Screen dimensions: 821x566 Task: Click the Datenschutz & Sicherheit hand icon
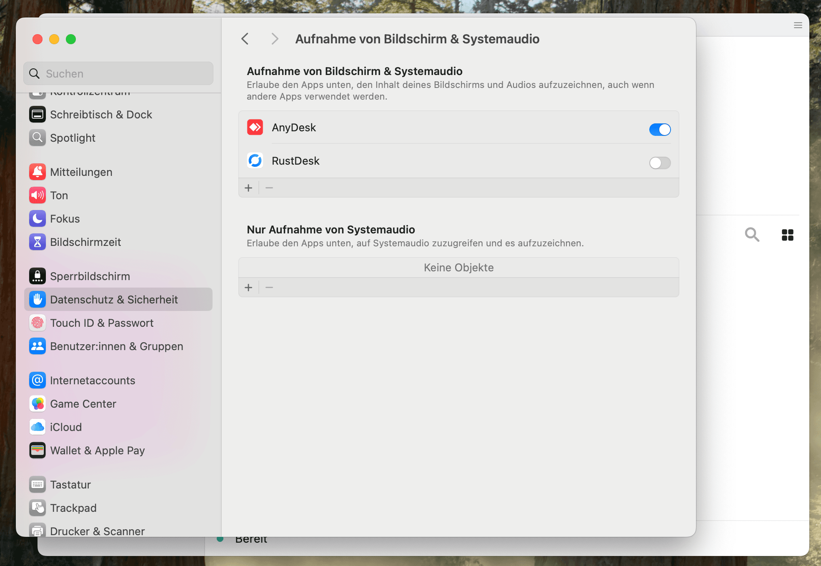click(38, 299)
